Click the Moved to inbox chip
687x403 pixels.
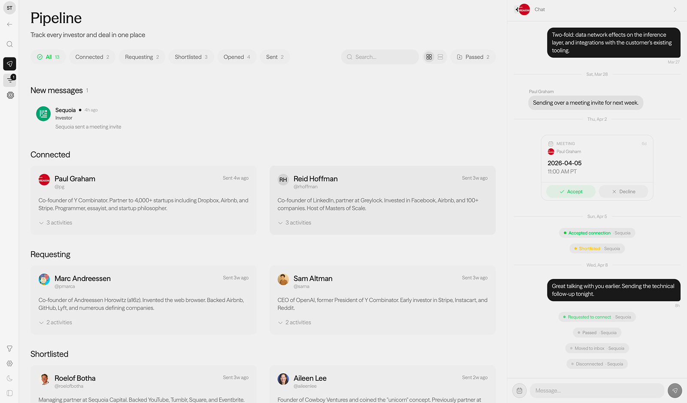(597, 349)
